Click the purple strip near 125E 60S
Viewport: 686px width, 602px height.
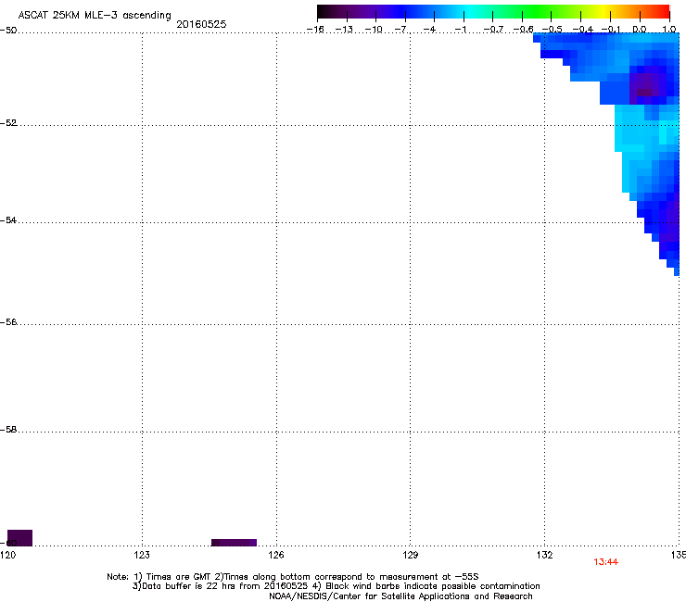[234, 543]
